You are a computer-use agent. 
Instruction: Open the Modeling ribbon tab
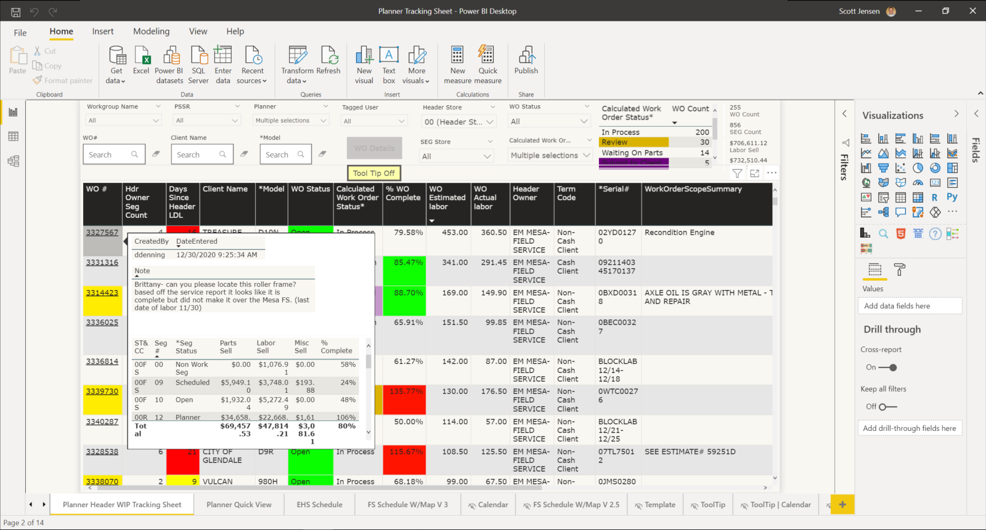point(152,31)
